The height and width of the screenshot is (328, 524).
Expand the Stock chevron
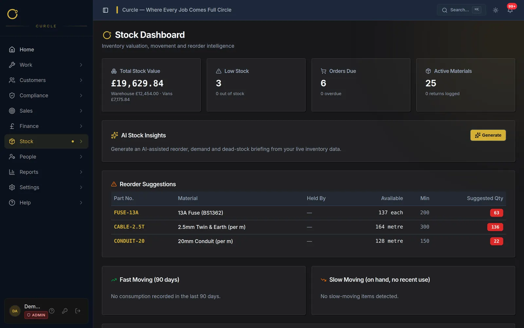pyautogui.click(x=81, y=141)
